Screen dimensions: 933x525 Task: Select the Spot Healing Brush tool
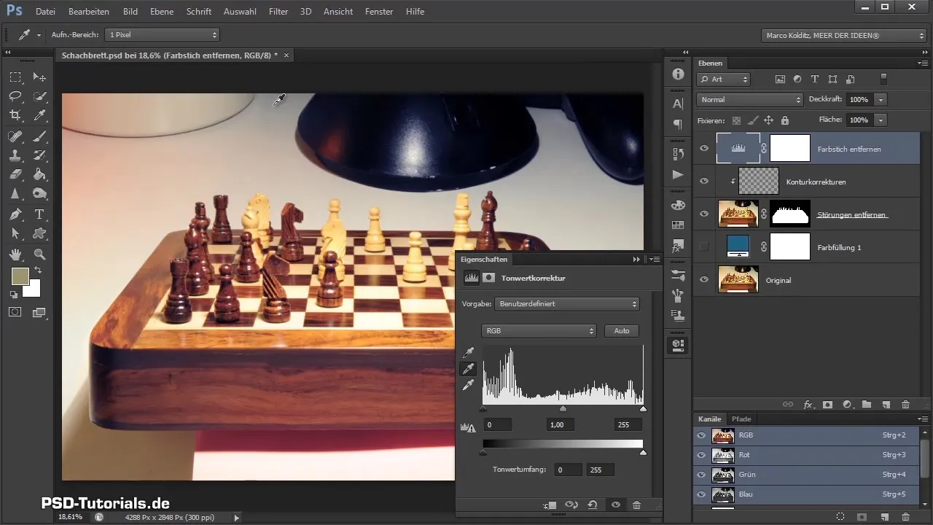pyautogui.click(x=15, y=136)
